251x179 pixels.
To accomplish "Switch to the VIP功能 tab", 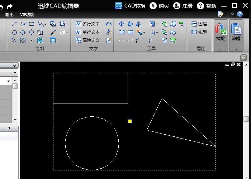I will pos(27,15).
